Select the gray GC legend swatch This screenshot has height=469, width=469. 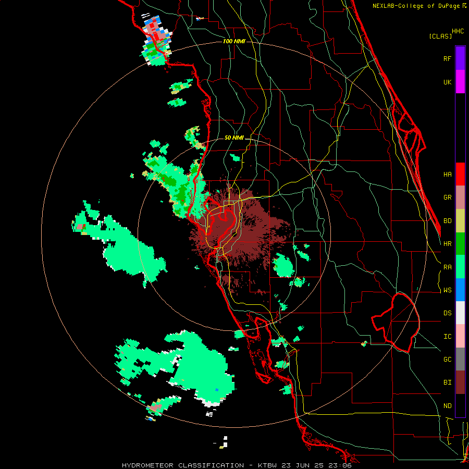460,359
